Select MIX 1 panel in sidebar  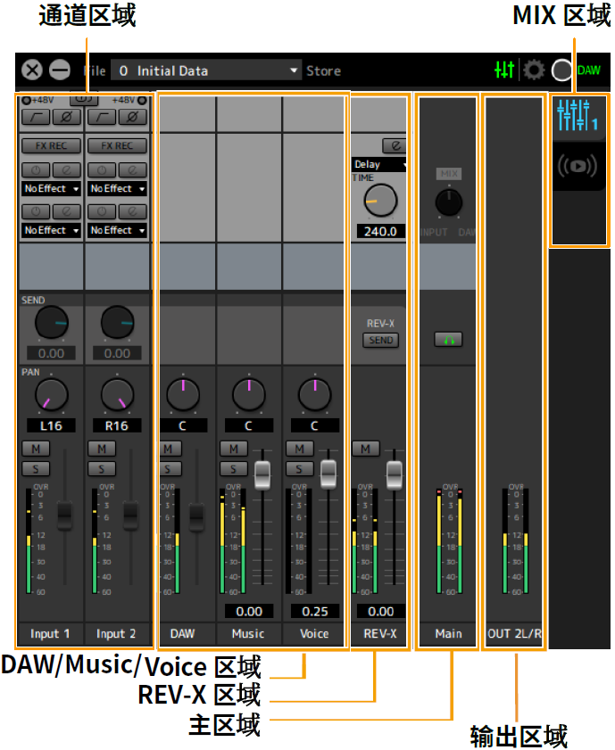pyautogui.click(x=576, y=117)
